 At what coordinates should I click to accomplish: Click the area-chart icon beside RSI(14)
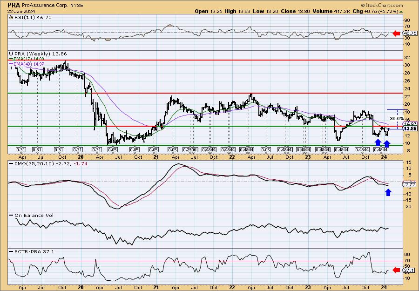click(11, 18)
